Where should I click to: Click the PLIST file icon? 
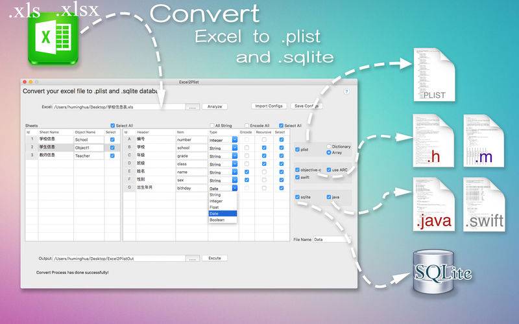[x=434, y=75]
